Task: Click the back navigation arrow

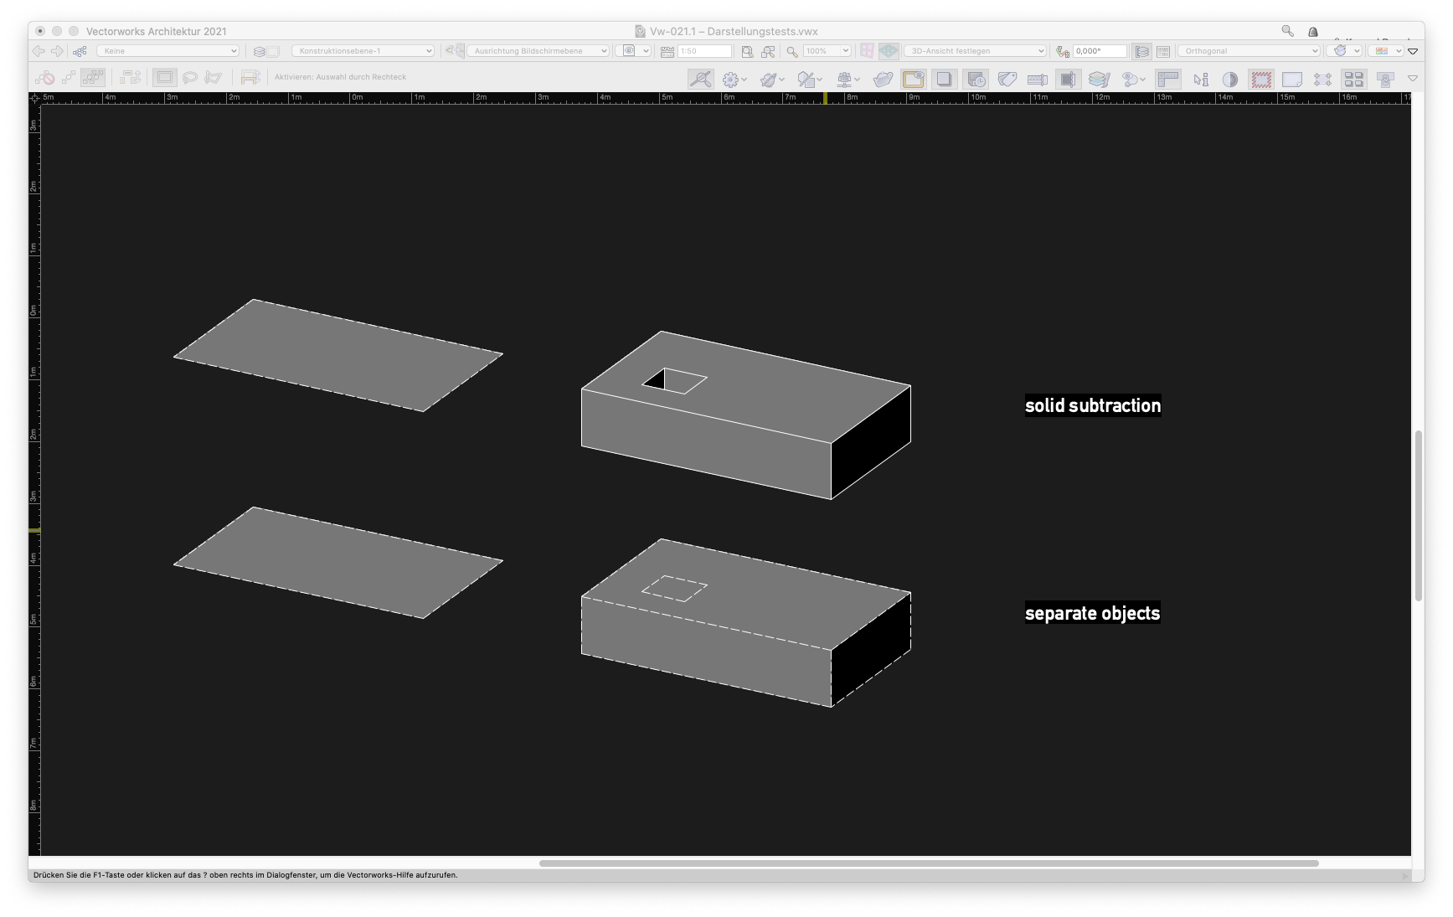Action: (x=39, y=50)
